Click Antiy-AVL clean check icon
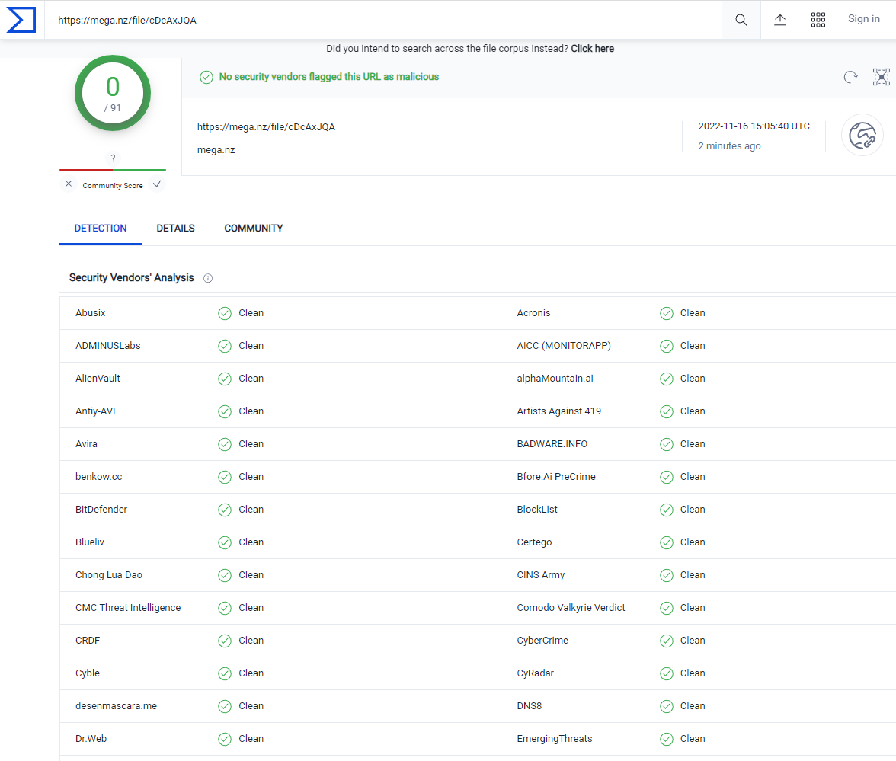896x761 pixels. pyautogui.click(x=225, y=411)
